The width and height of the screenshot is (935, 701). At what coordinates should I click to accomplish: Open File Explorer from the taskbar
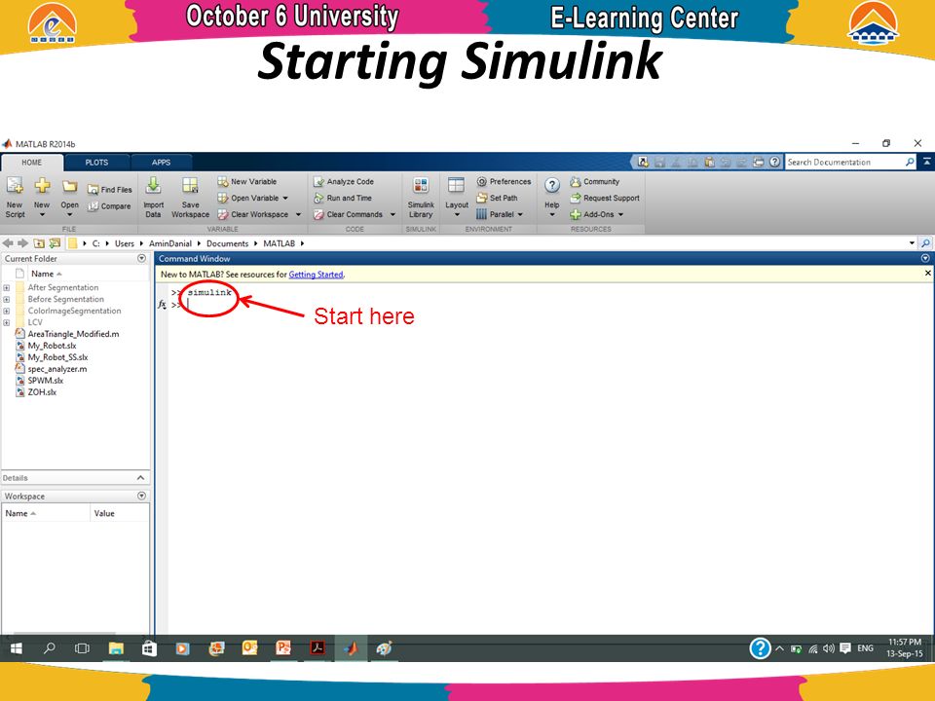pos(116,648)
